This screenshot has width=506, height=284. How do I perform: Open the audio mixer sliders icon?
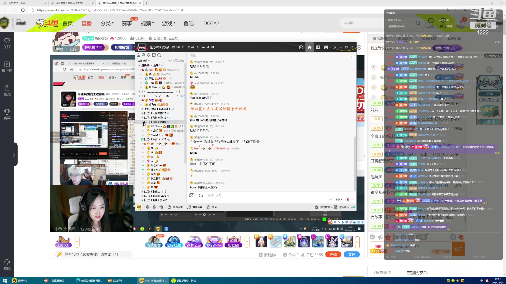(x=161, y=207)
